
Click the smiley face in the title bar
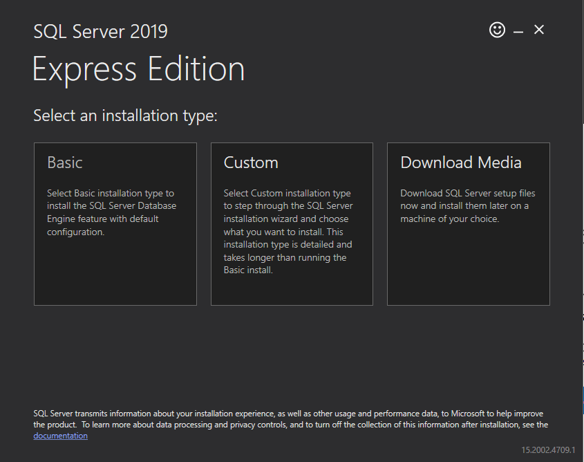[x=497, y=30]
